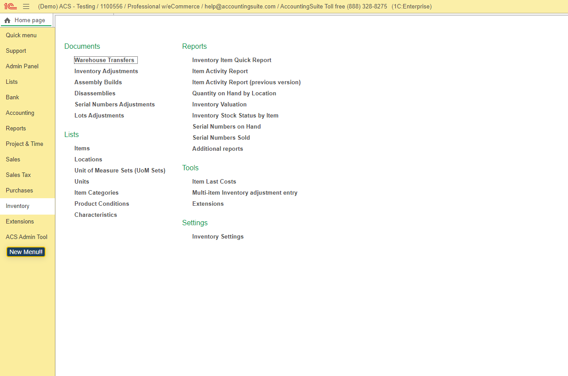Open Product Conditions list

(x=102, y=204)
